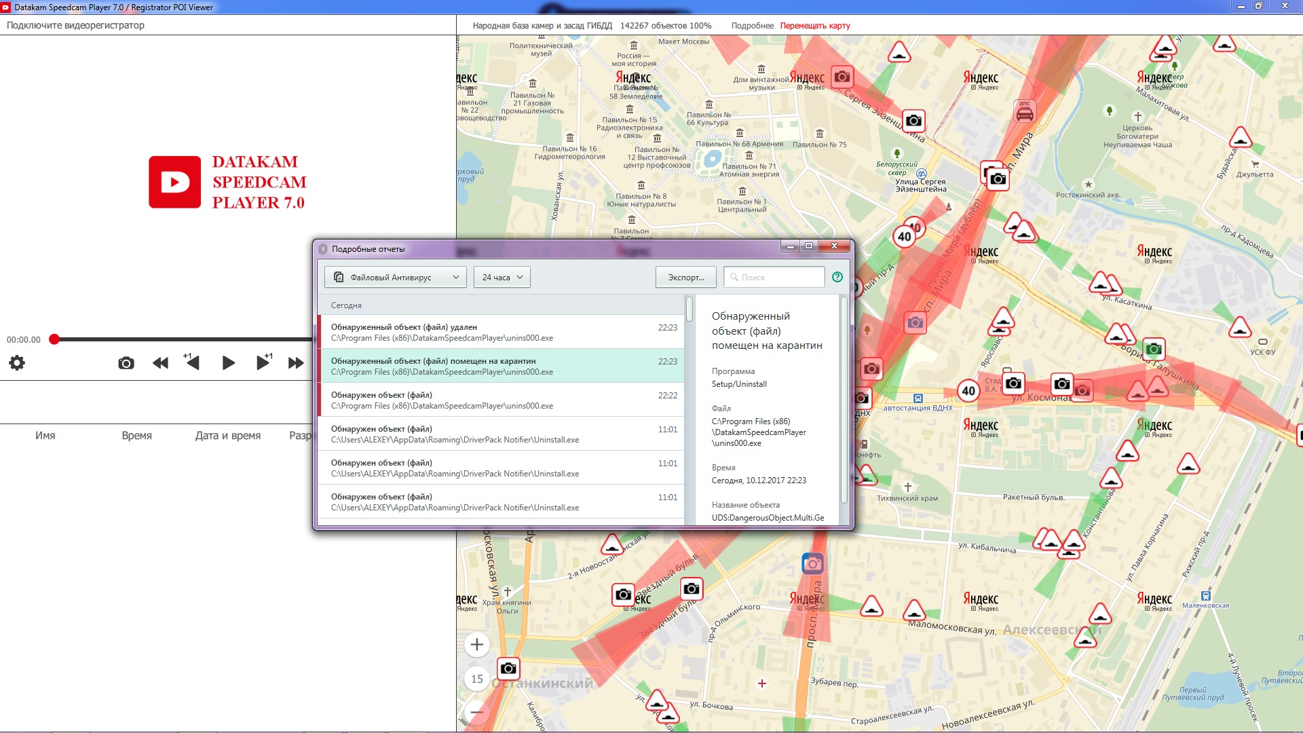Click the Дата и время column header

point(228,436)
